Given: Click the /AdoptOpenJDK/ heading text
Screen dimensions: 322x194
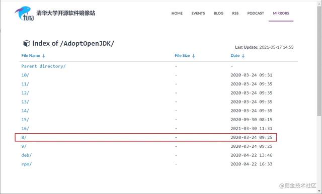Looking at the screenshot, I should [87, 44].
